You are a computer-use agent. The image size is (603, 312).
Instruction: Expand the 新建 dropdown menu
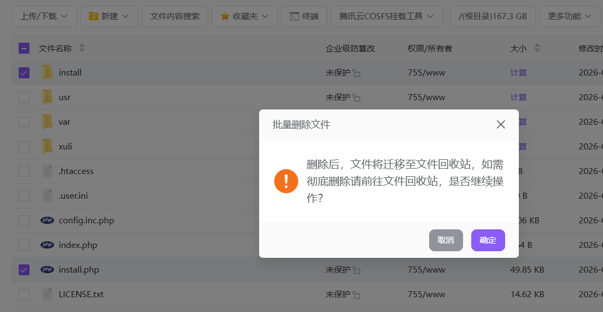[x=109, y=16]
